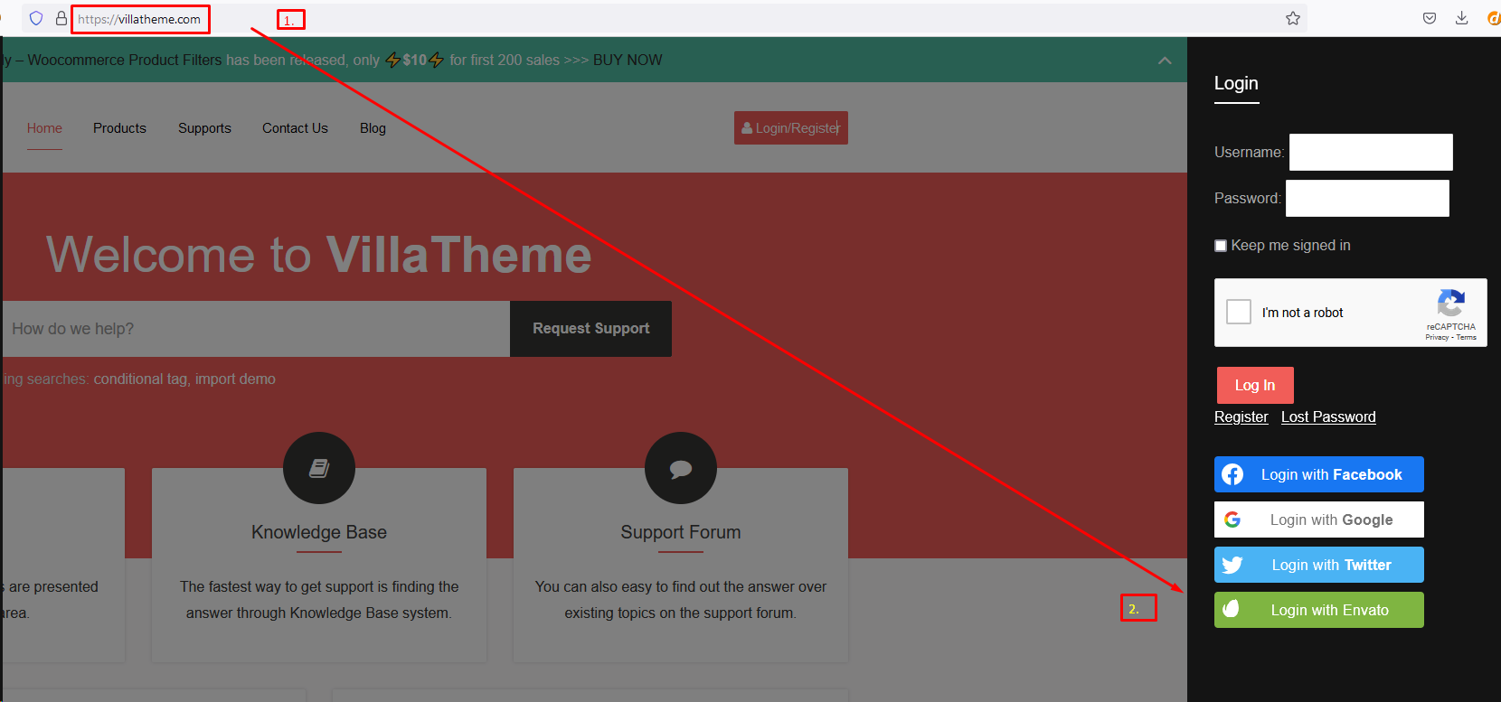
Task: Check the I'm not a robot box
Action: 1239,312
